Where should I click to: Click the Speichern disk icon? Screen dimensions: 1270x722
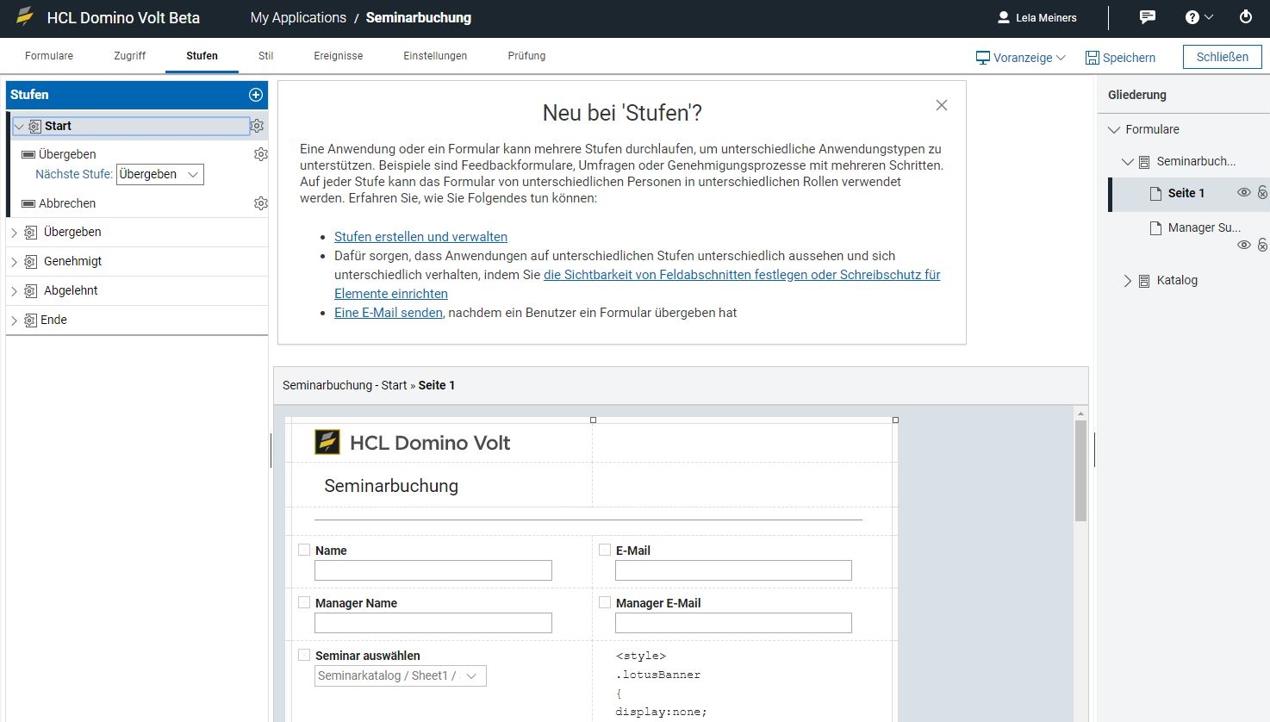1093,58
